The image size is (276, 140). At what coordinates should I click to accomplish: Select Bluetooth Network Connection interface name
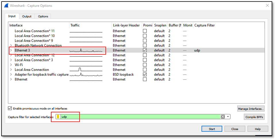pos(38,45)
